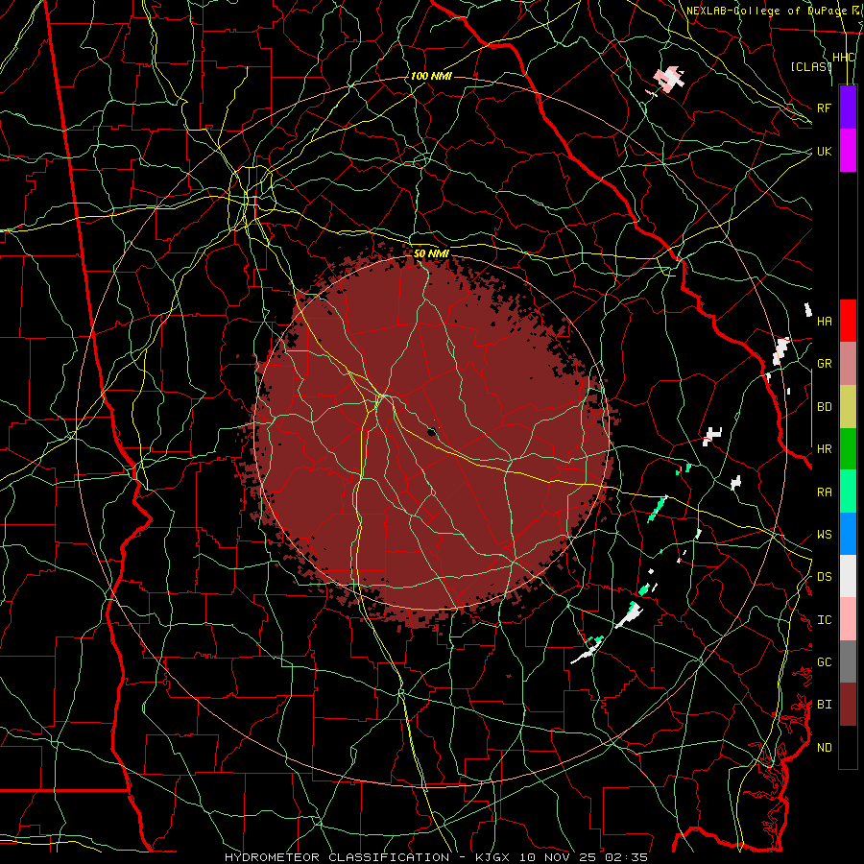Click the small black radar-site hole in the echo
The height and width of the screenshot is (864, 864).
pyautogui.click(x=432, y=432)
